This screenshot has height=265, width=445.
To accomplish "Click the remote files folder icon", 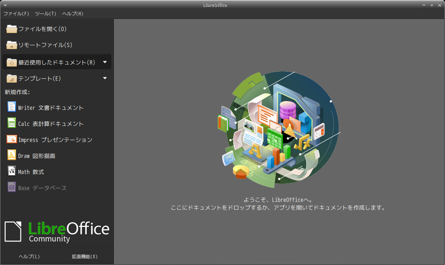I will tap(12, 45).
